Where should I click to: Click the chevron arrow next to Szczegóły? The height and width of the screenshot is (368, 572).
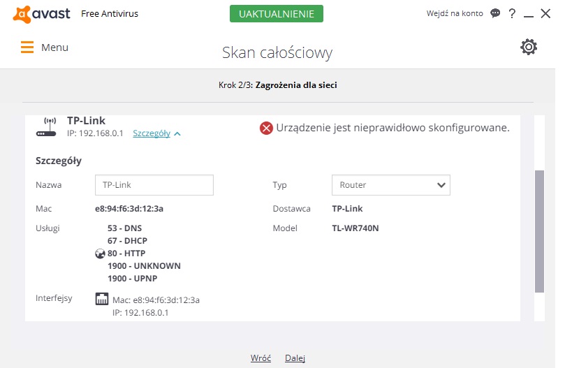(177, 134)
